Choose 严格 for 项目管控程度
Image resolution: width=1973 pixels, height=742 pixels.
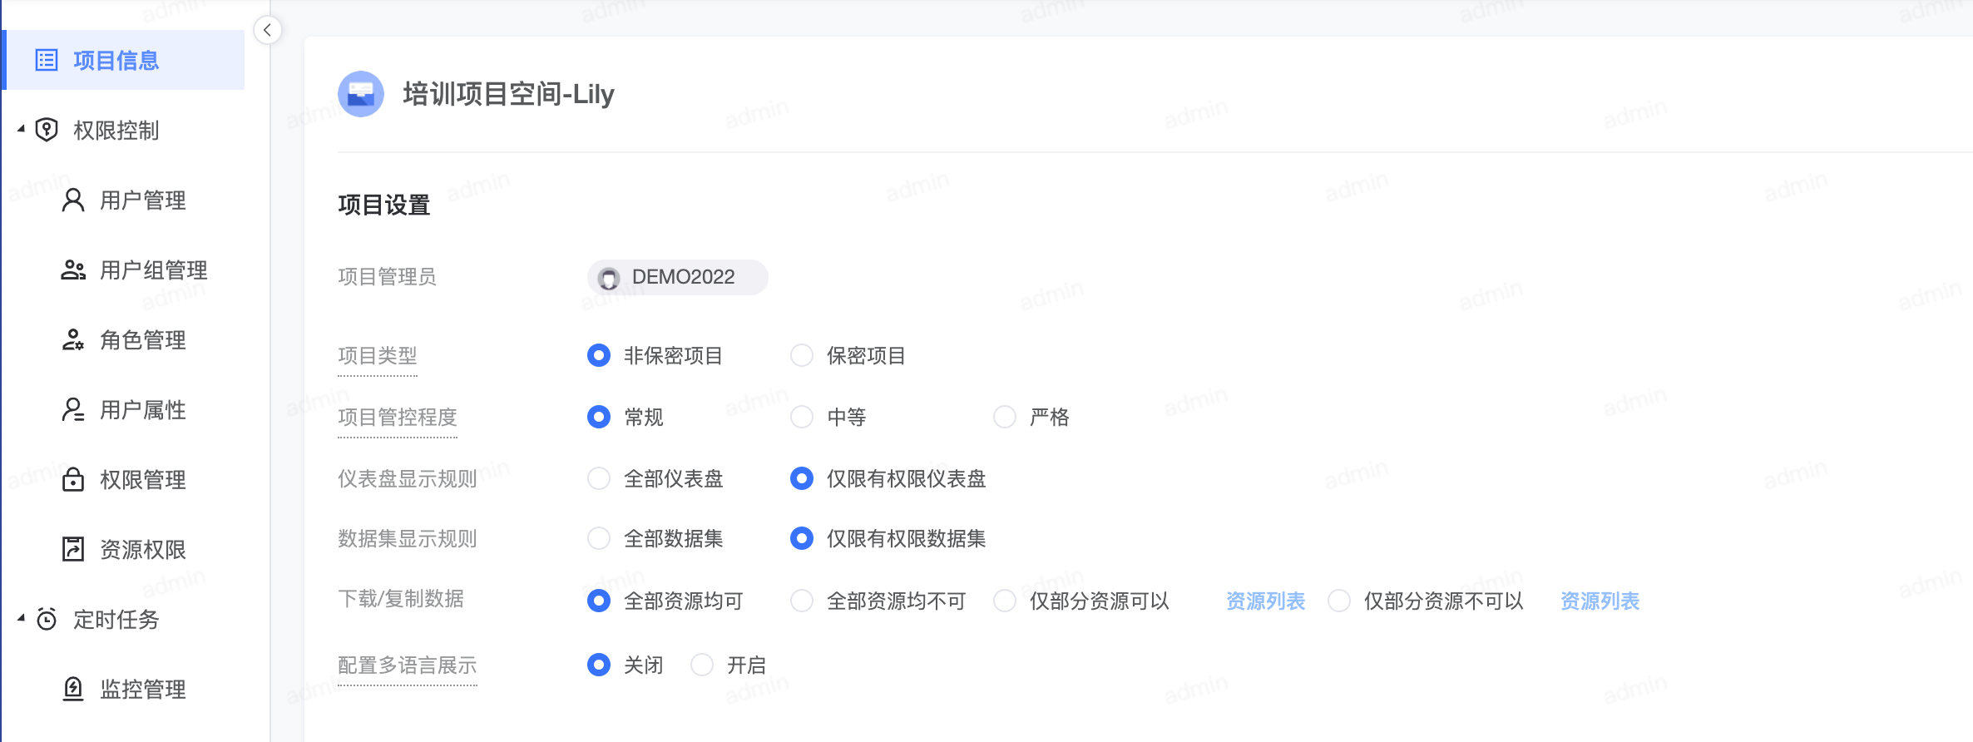pyautogui.click(x=1005, y=417)
